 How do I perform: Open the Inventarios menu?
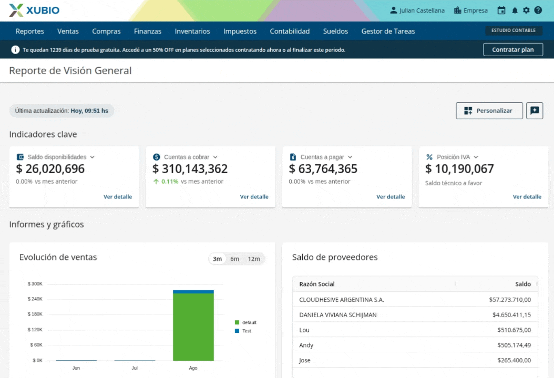point(192,31)
